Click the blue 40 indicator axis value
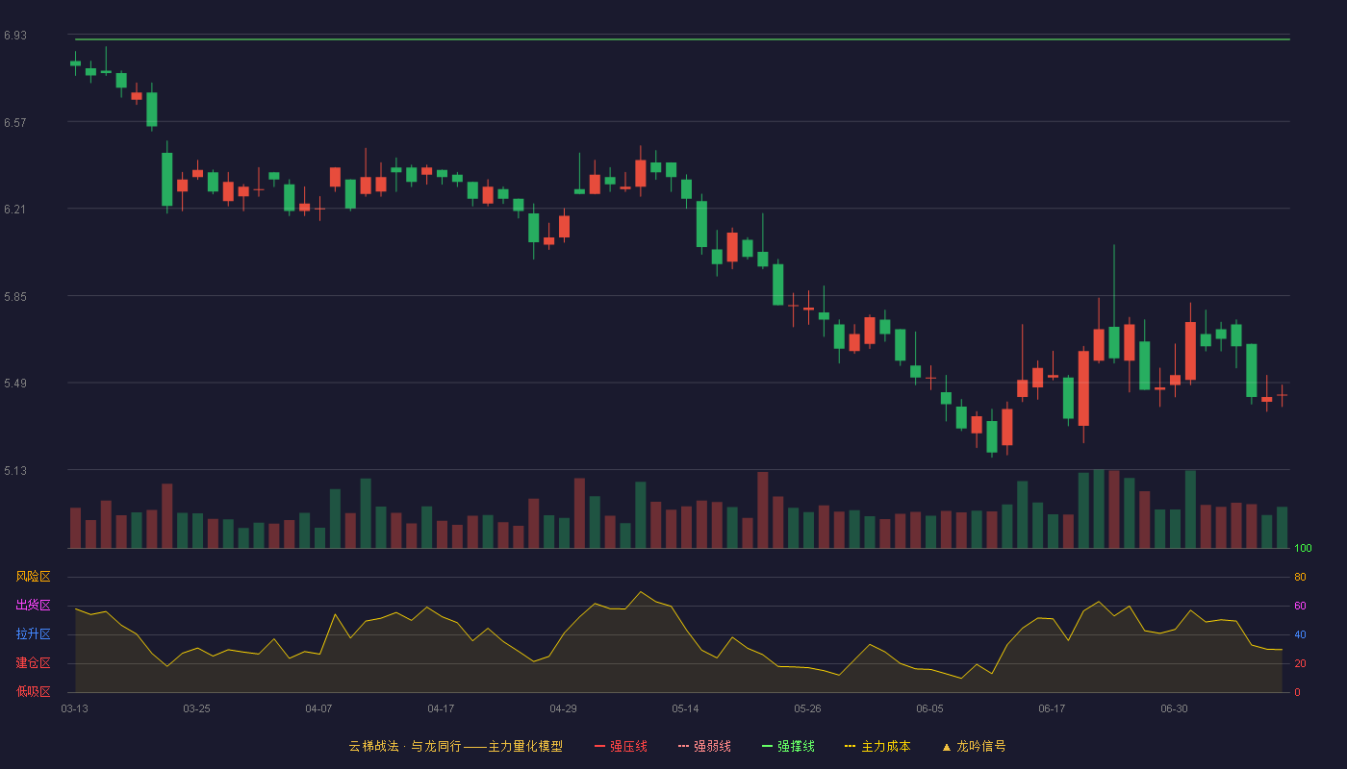 click(x=1300, y=634)
